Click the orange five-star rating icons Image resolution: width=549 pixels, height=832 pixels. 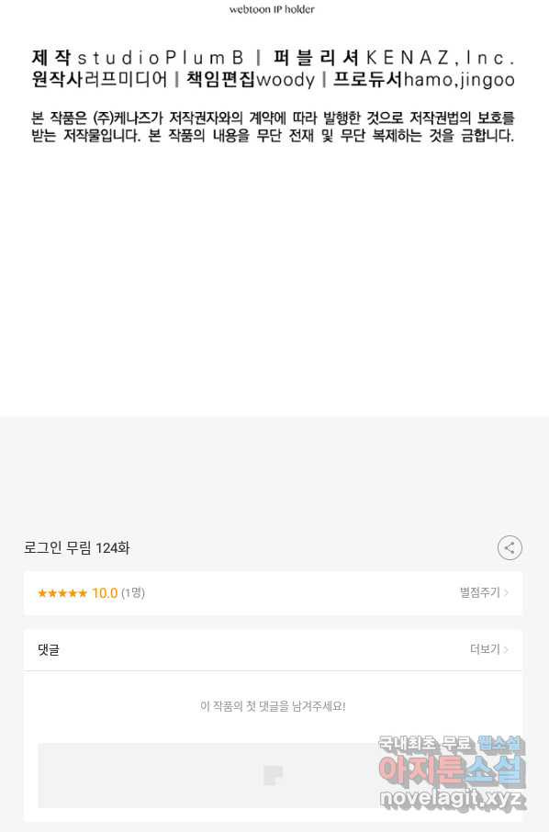coord(62,593)
